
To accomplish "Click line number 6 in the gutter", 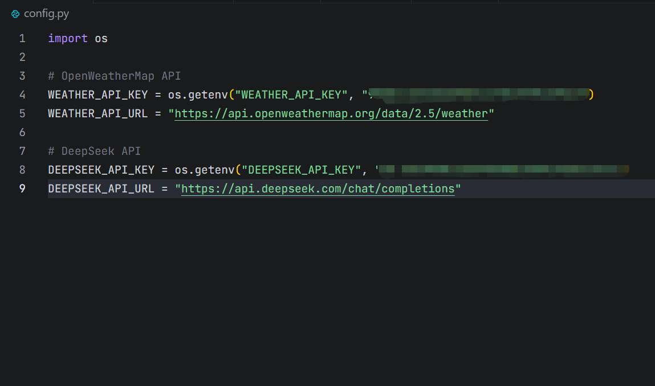I will click(22, 132).
